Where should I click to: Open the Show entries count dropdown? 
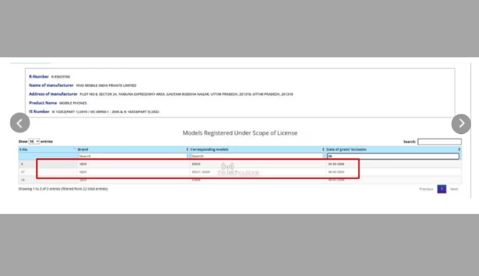[x=34, y=141]
